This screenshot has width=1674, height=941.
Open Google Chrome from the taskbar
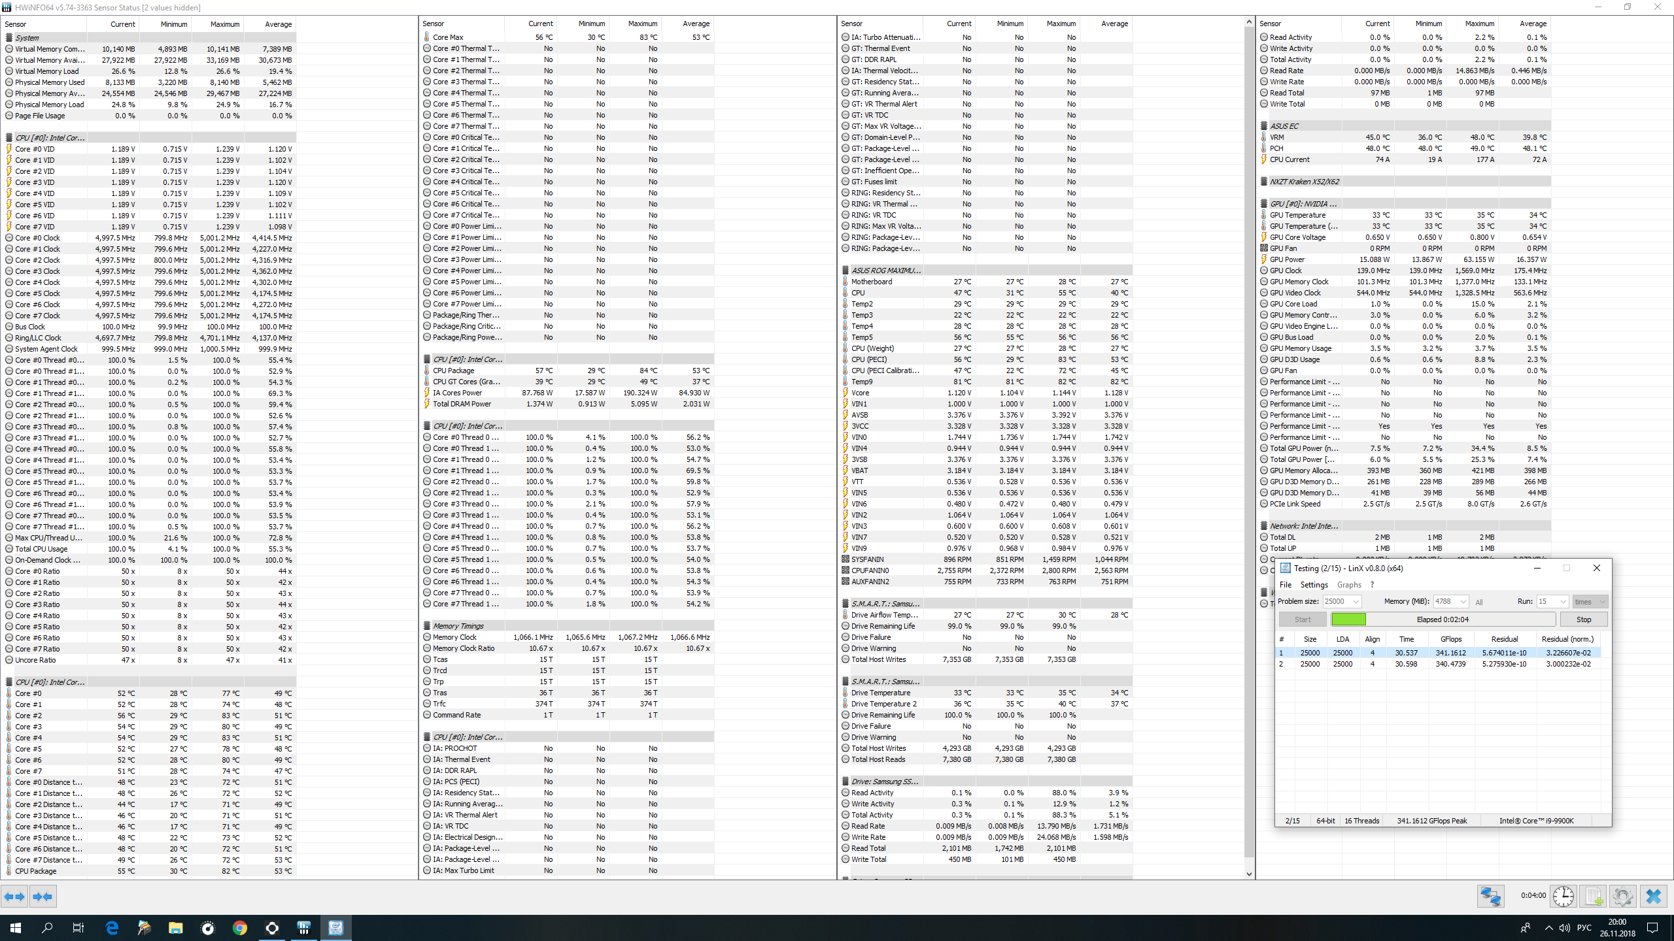(x=239, y=927)
